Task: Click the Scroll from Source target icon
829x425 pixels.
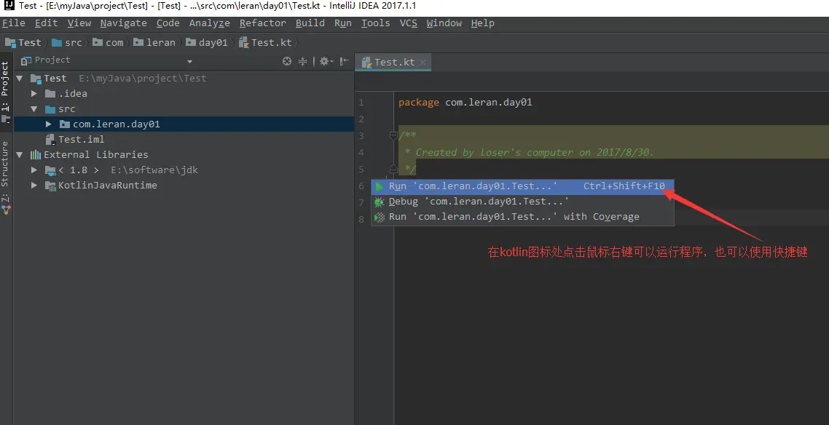Action: 287,61
